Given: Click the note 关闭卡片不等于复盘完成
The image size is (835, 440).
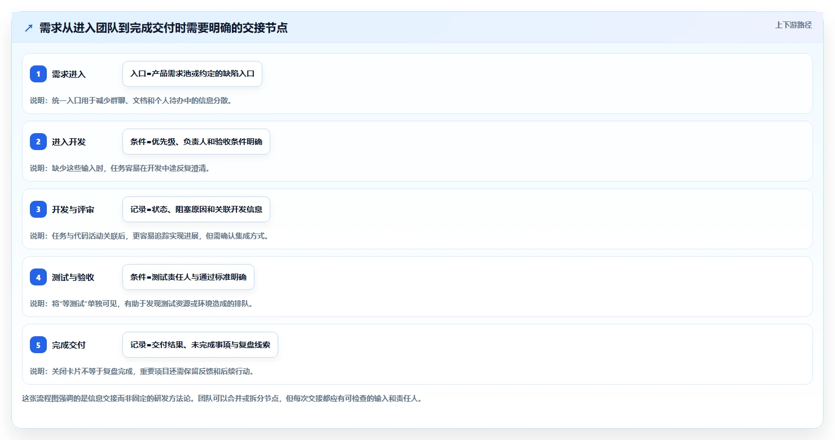Looking at the screenshot, I should (142, 371).
